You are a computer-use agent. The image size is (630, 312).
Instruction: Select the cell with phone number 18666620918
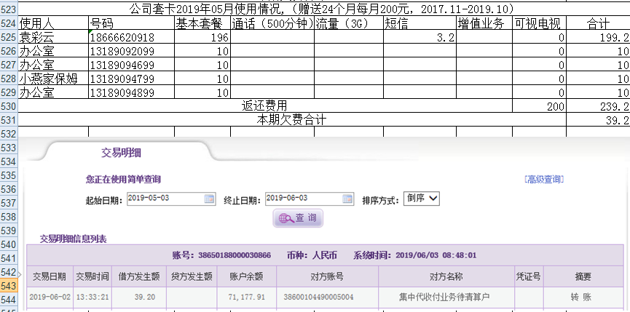pos(131,36)
